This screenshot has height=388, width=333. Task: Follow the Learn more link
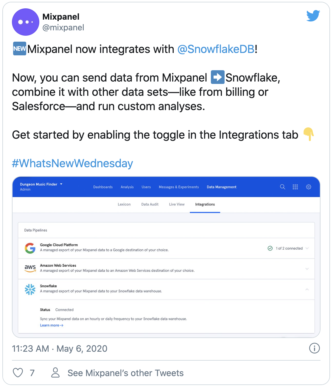click(x=52, y=326)
